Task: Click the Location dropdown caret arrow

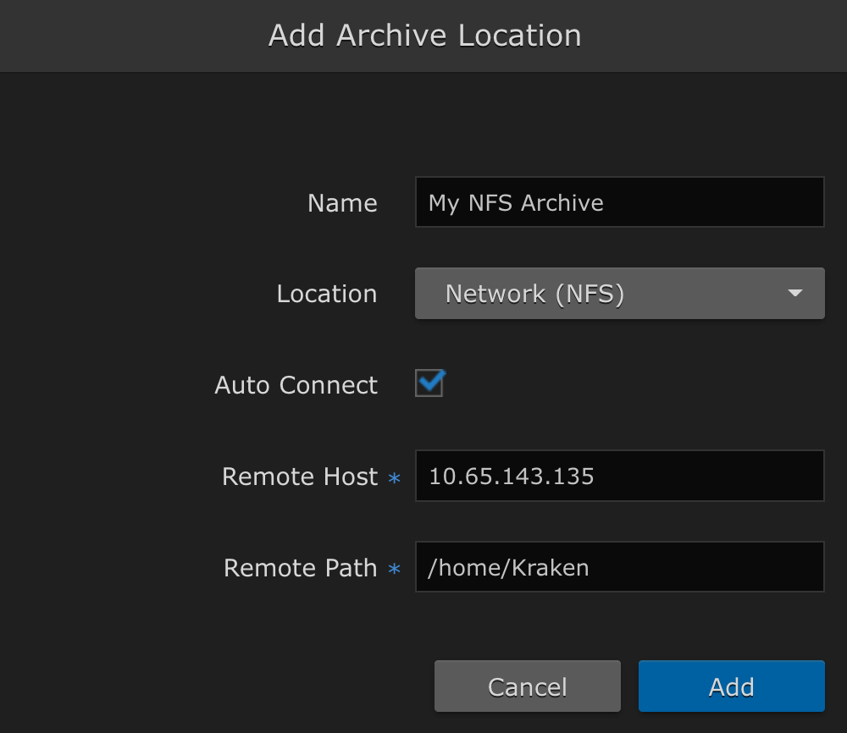Action: [794, 294]
